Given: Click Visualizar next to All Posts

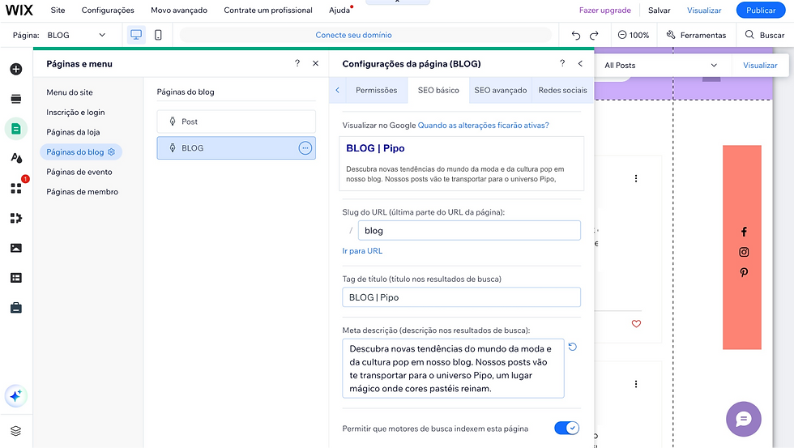Looking at the screenshot, I should (x=760, y=66).
